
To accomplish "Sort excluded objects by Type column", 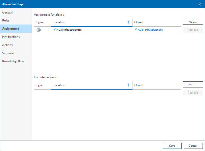I will coord(40,85).
